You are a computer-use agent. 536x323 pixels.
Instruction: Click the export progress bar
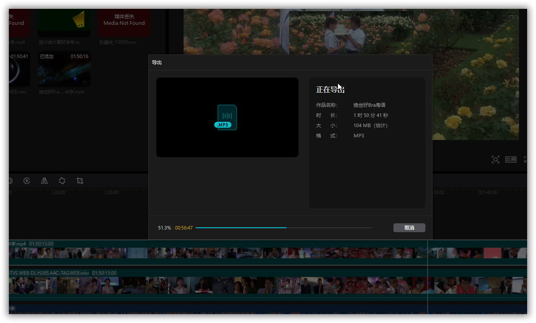coord(284,228)
